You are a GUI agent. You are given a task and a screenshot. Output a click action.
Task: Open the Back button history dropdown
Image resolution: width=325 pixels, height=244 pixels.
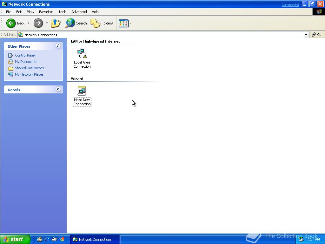[28, 23]
